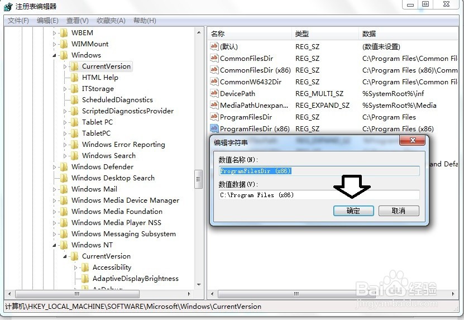The image size is (464, 320).
Task: Expand the WIMMount tree node
Action: 54,45
